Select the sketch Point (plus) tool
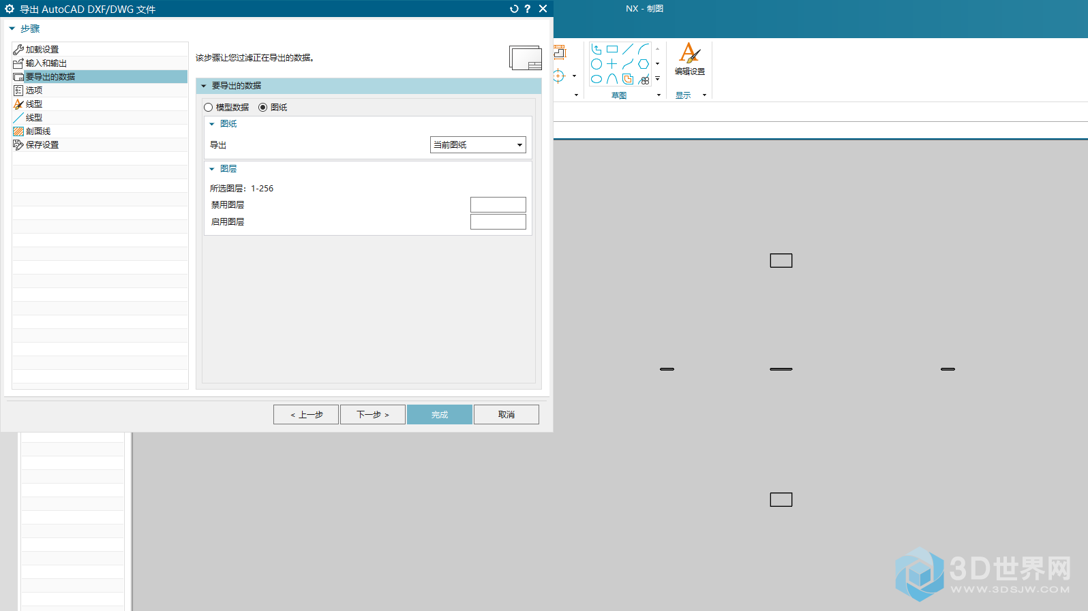 [x=612, y=64]
